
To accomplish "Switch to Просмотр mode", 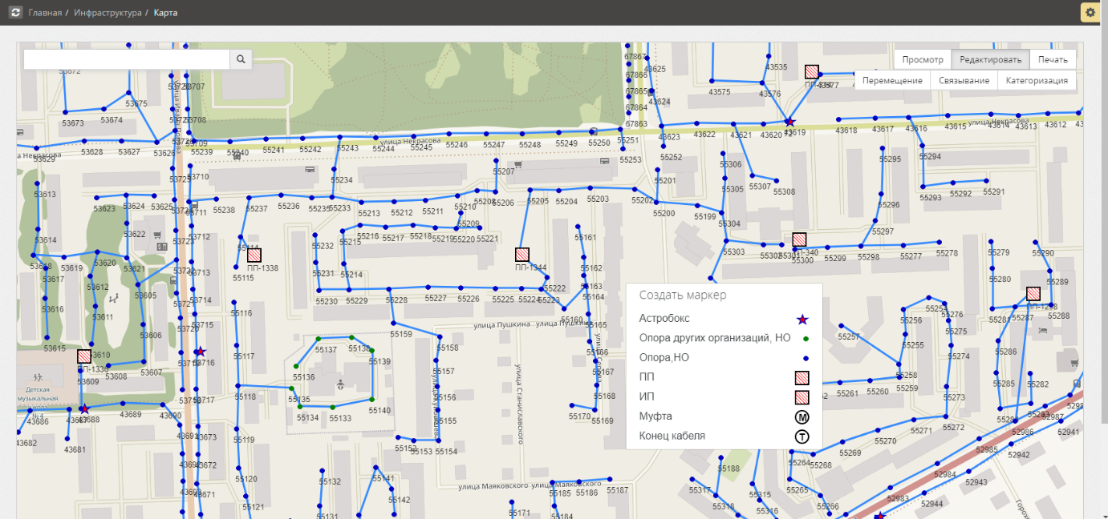I will [922, 60].
